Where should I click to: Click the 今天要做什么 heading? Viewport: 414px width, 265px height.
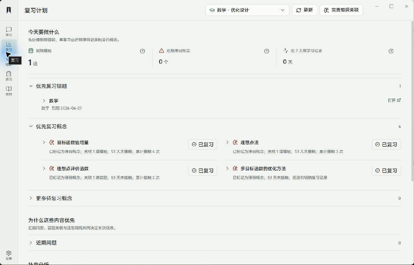tap(44, 32)
